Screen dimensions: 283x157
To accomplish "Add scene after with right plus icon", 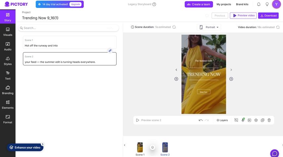I will (x=231, y=79).
